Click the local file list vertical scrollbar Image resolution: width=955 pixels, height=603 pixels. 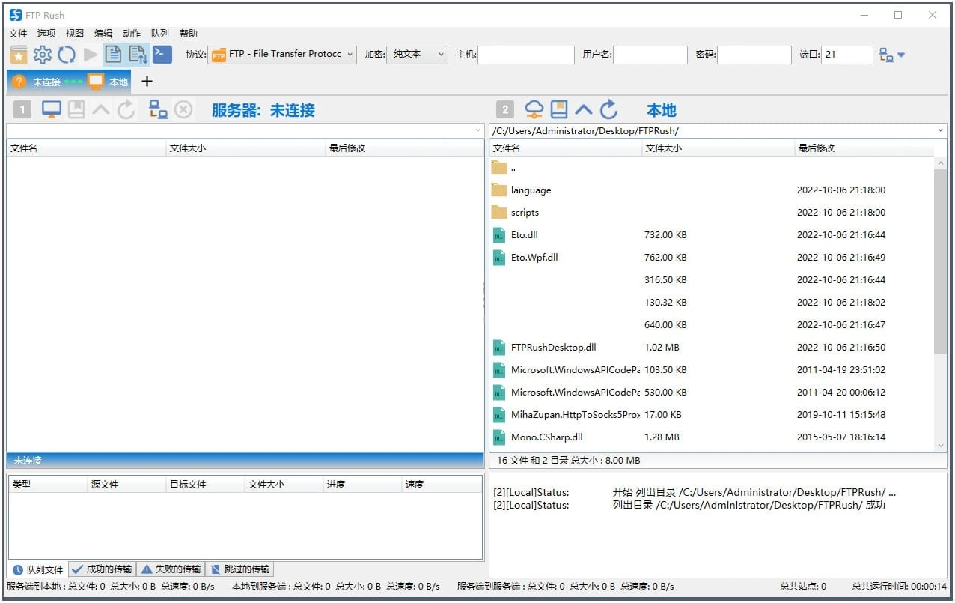941,262
